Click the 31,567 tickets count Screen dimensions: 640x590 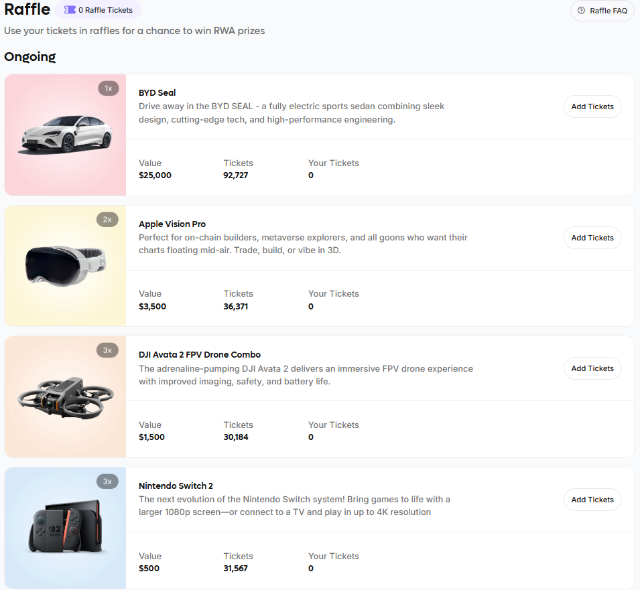(235, 569)
